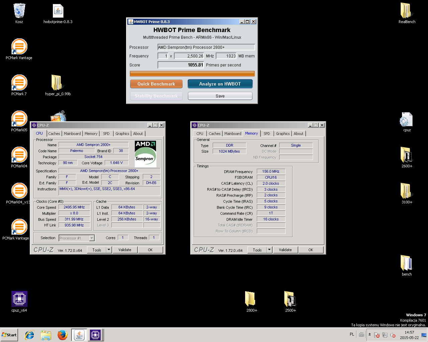The width and height of the screenshot is (428, 342).
Task: Click Validate in CPU-Z Memory window
Action: 285,250
